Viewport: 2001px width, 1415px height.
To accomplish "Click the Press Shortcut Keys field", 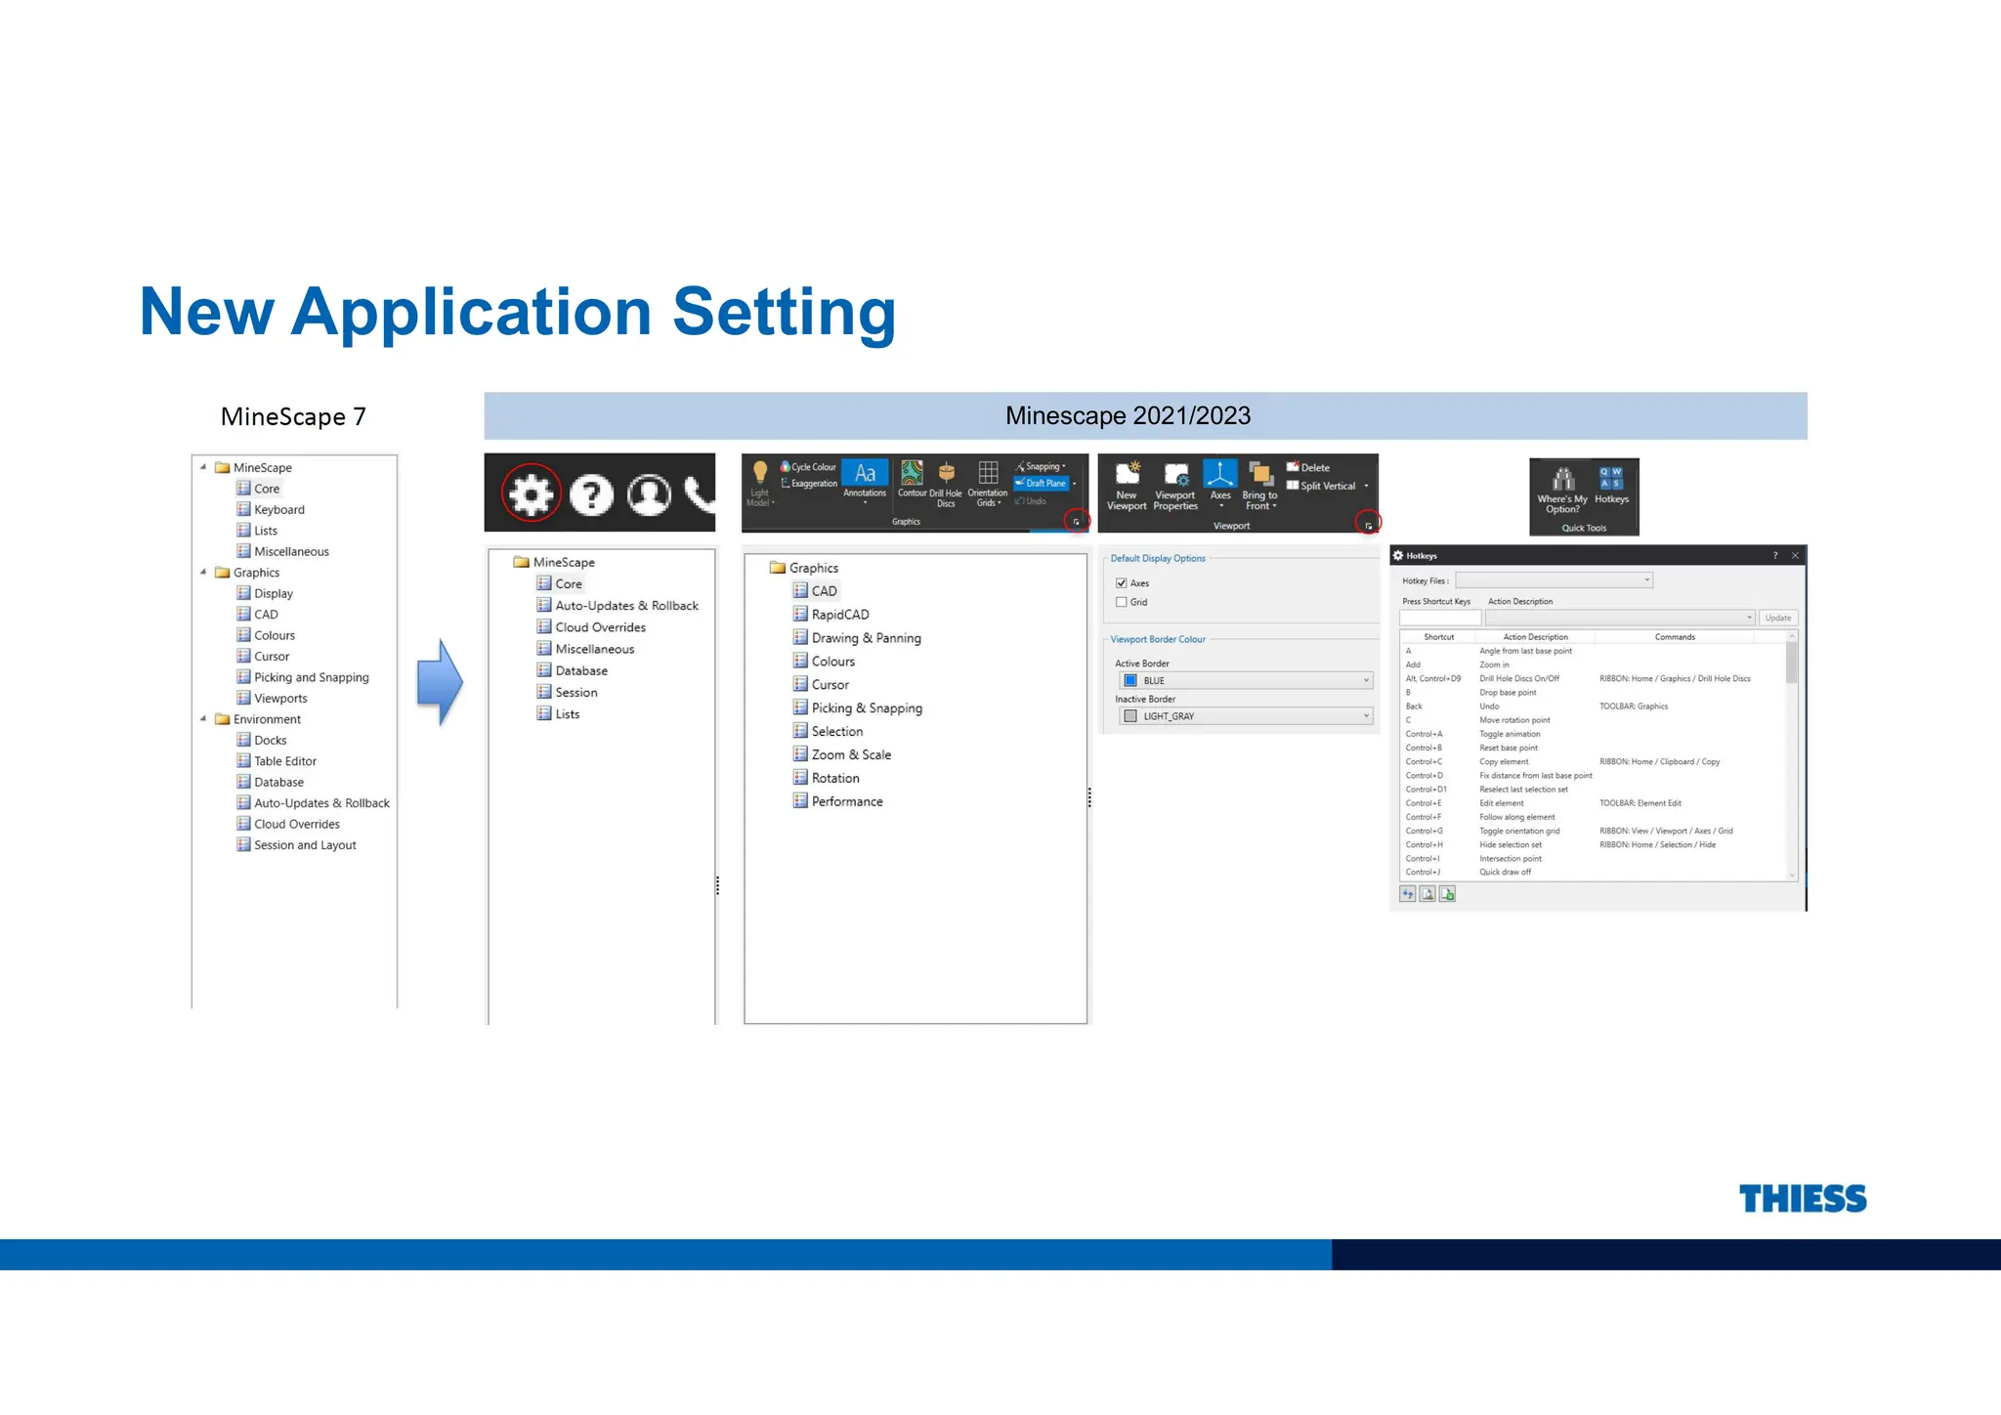I will pos(1440,618).
